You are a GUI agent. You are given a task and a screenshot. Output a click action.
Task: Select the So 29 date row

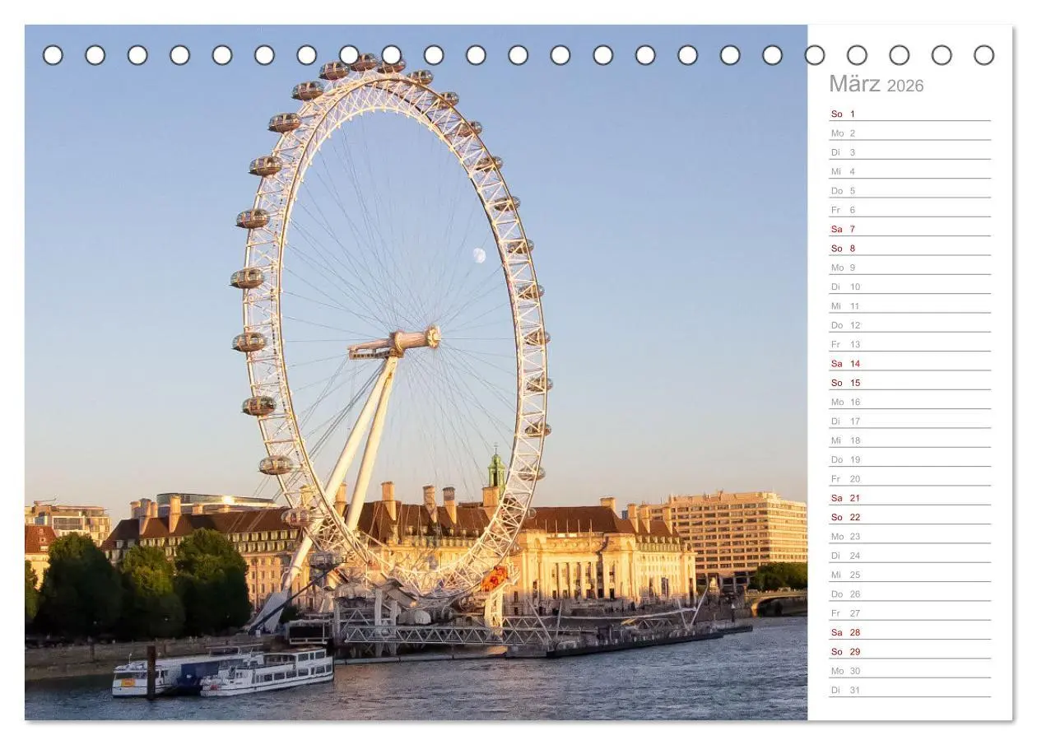coord(909,650)
